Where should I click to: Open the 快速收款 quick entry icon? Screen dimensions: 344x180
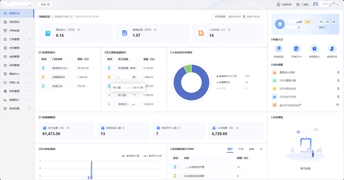pyautogui.click(x=279, y=49)
